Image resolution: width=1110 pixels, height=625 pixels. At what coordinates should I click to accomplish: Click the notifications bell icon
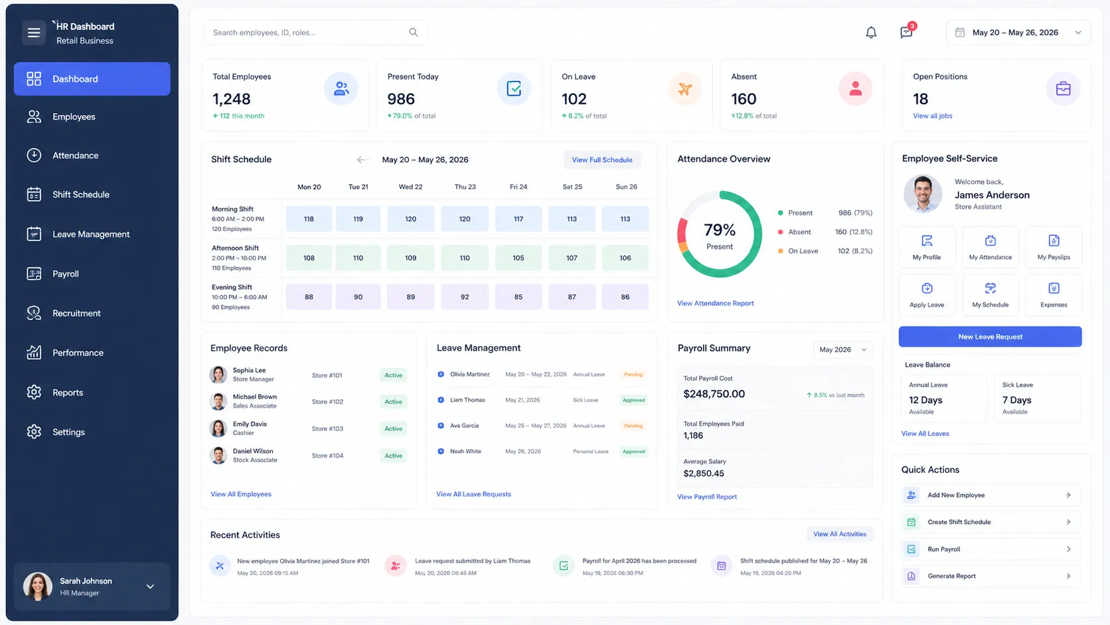click(871, 32)
